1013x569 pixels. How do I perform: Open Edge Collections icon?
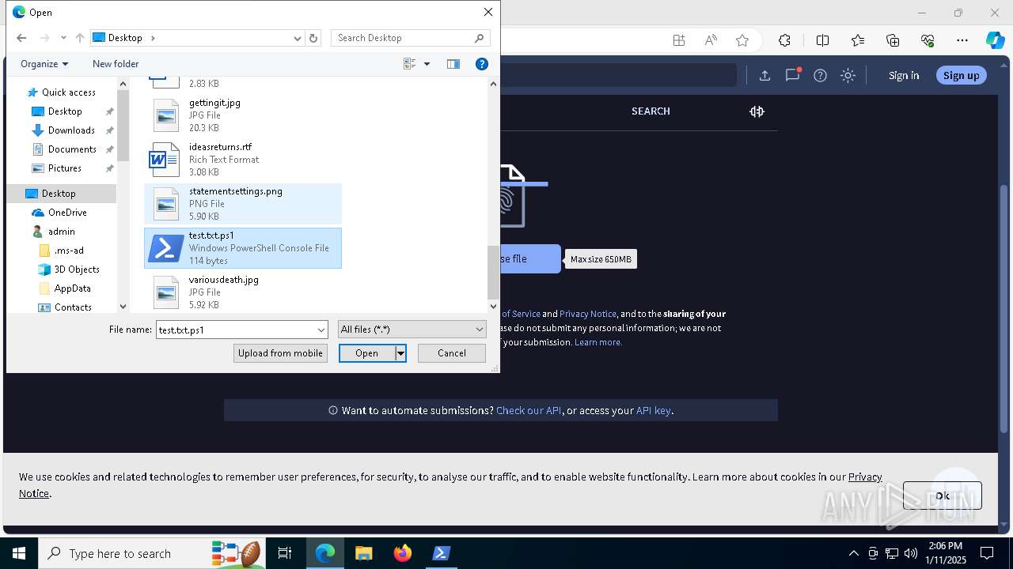click(x=893, y=40)
